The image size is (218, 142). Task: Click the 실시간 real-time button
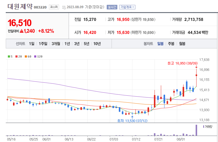coord(112,7)
